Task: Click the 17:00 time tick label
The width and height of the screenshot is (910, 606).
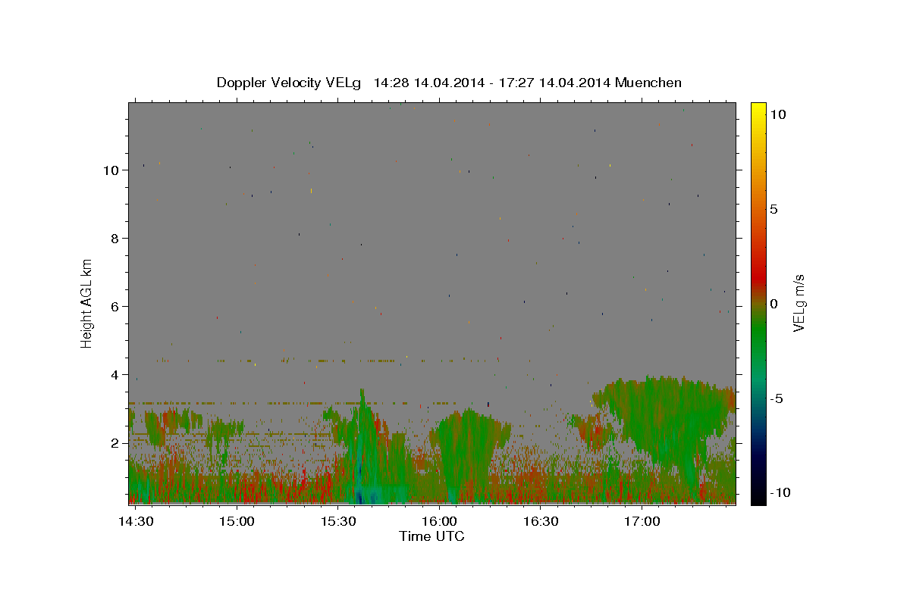Action: tap(642, 522)
